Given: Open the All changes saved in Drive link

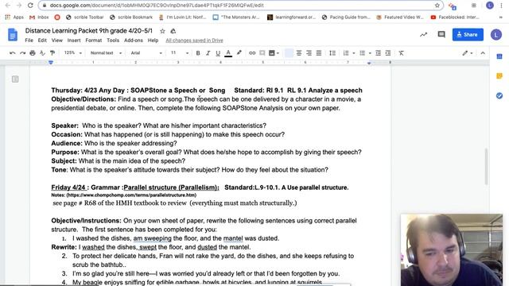Looking at the screenshot, I should click(194, 41).
